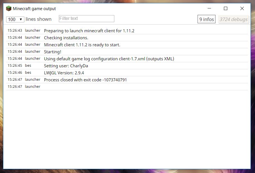This screenshot has width=255, height=173.
Task: Close the Minecraft game output window
Action: [x=242, y=8]
